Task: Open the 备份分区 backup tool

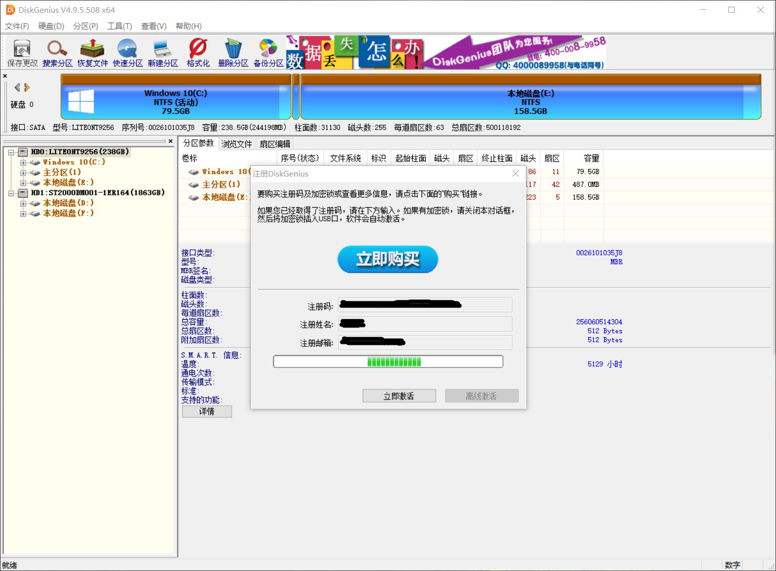Action: tap(269, 53)
